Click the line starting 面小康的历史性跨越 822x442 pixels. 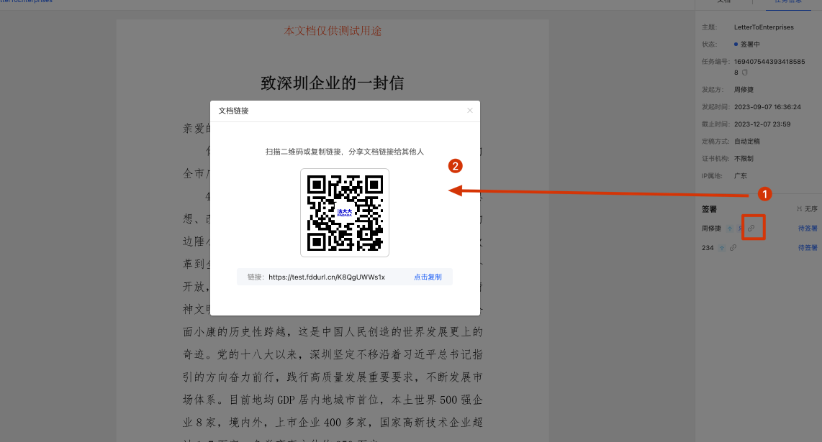tap(333, 332)
